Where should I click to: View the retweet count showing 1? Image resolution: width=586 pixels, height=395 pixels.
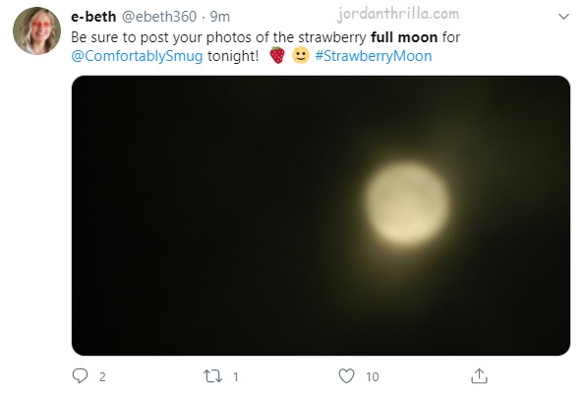tap(235, 377)
